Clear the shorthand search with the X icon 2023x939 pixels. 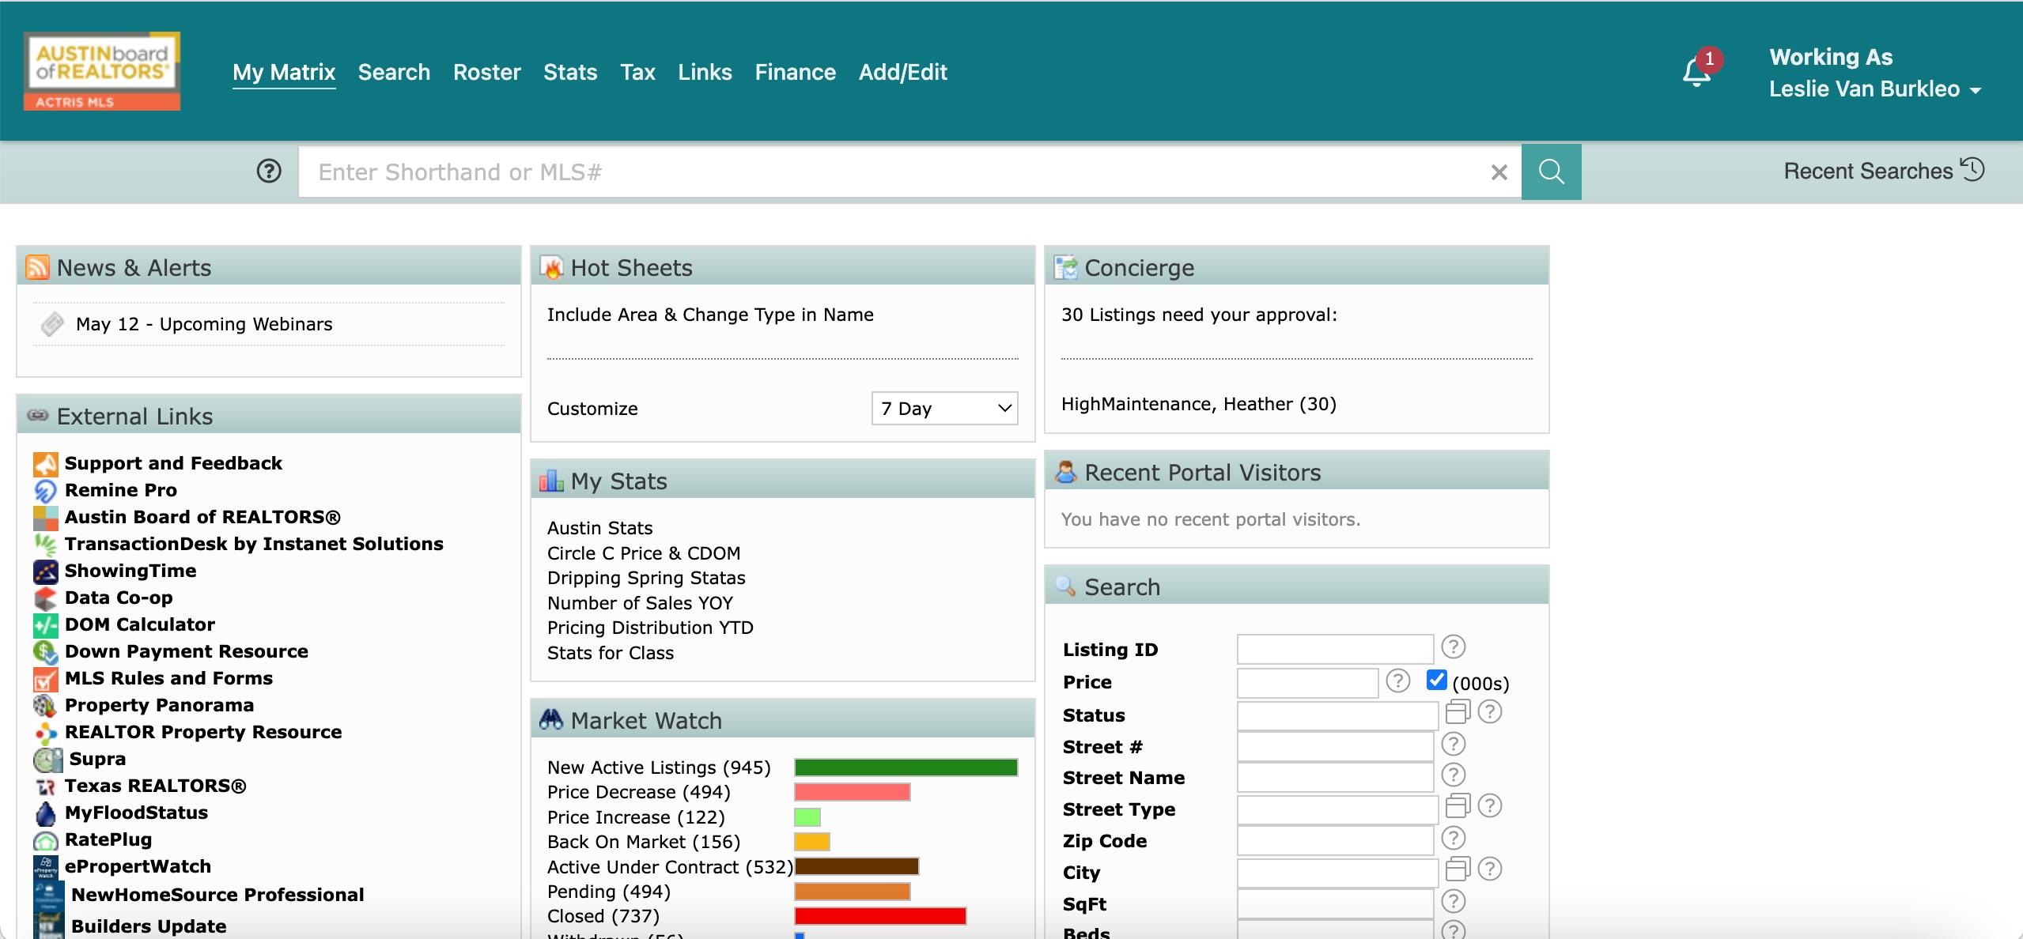click(1499, 172)
